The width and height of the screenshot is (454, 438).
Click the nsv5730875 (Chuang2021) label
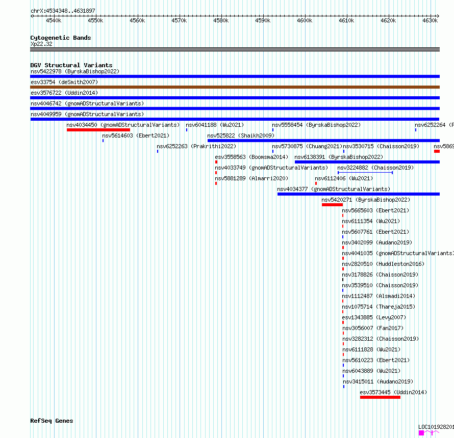[x=307, y=146]
